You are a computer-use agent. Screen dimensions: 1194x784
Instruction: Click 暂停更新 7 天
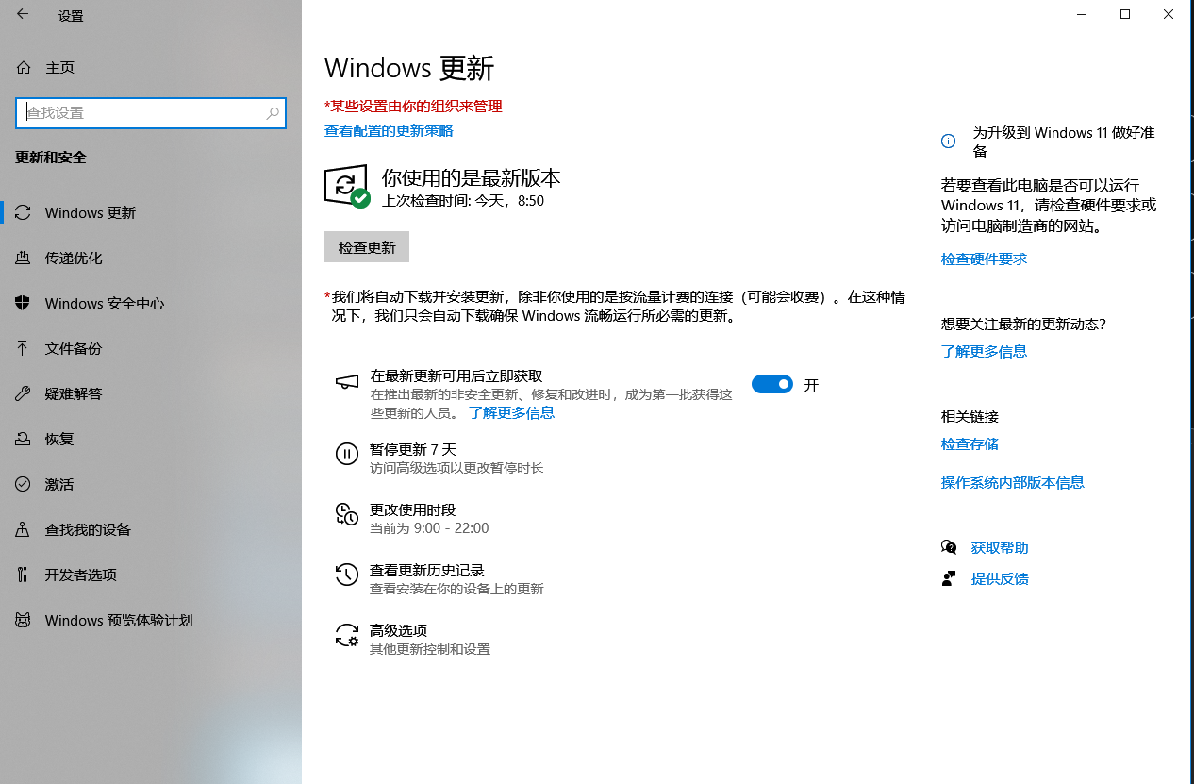point(412,449)
